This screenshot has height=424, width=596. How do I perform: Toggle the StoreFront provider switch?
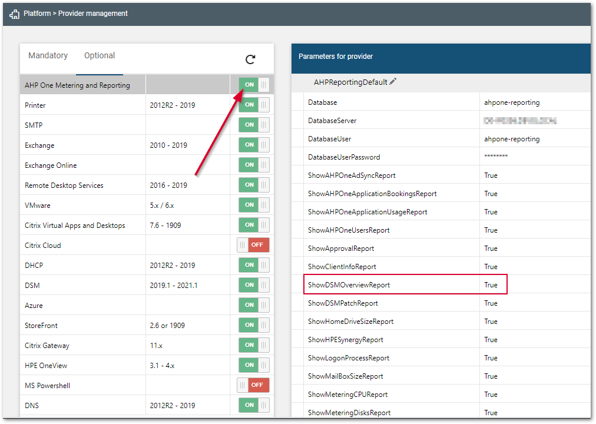tap(254, 325)
